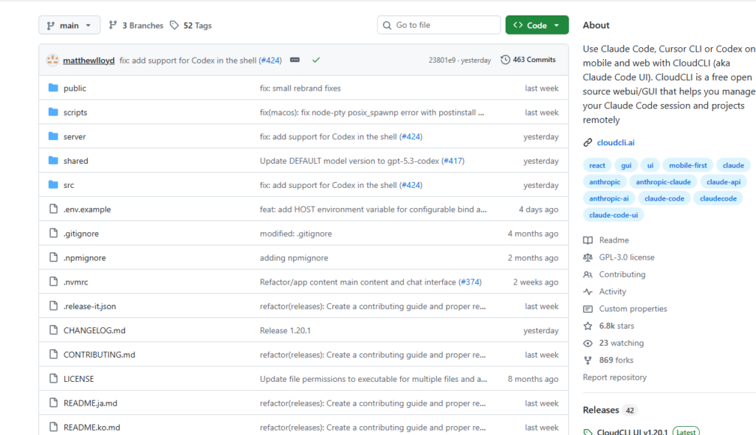
Task: Open the public folder icon
Action: [53, 88]
